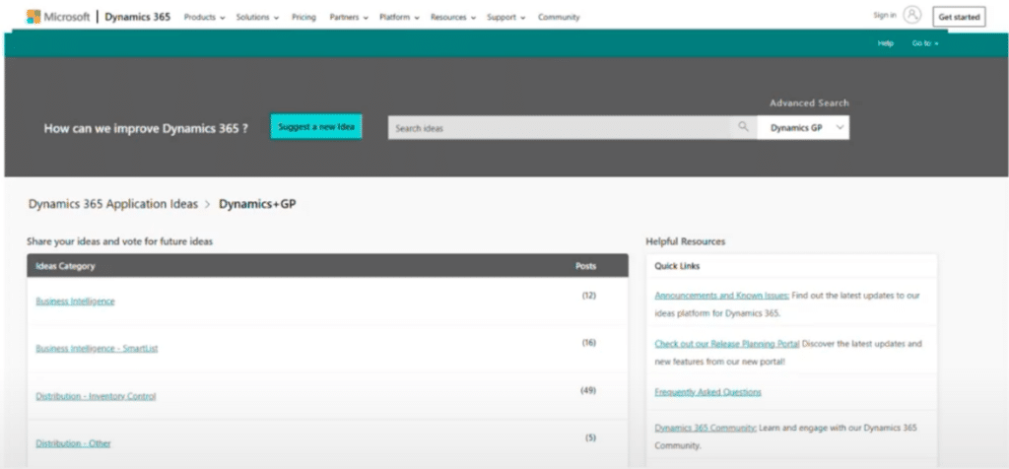Open the Dynamics GP product dropdown

coord(803,128)
